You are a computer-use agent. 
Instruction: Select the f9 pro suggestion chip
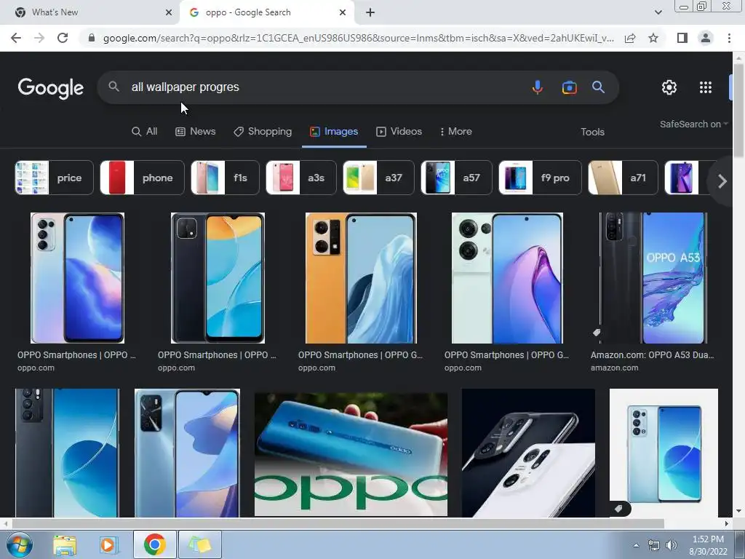[541, 178]
